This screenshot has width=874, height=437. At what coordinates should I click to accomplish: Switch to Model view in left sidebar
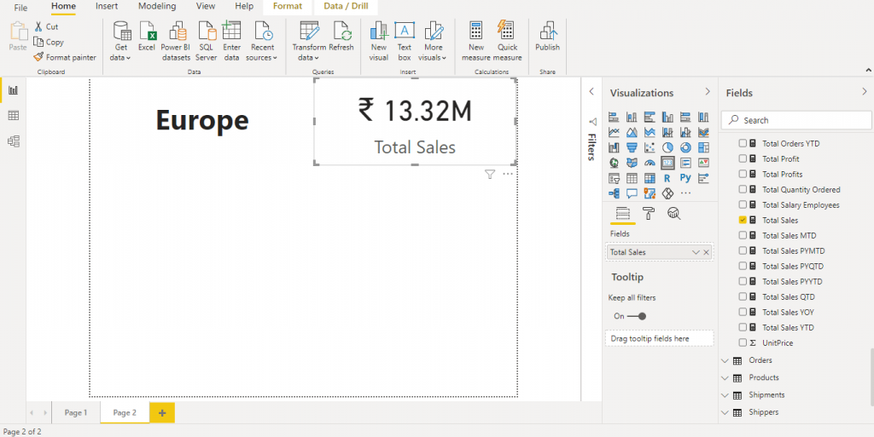click(14, 141)
